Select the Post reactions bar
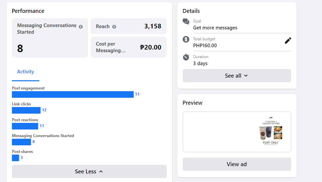 point(25,126)
